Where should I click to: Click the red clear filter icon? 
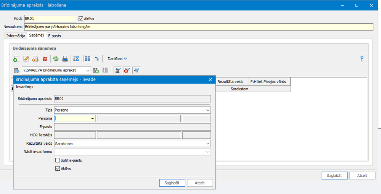[127, 71]
